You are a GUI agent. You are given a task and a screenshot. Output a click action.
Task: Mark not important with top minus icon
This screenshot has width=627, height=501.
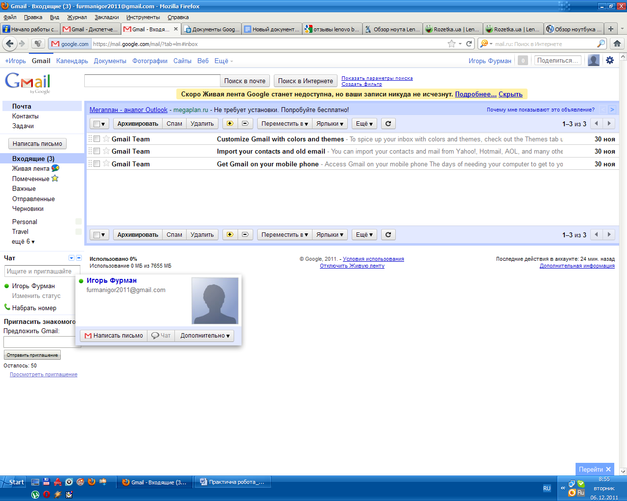pos(245,124)
